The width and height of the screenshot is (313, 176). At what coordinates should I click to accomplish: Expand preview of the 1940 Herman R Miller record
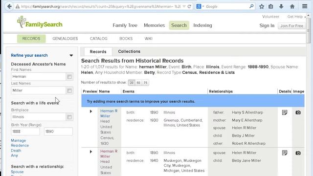pos(91,152)
